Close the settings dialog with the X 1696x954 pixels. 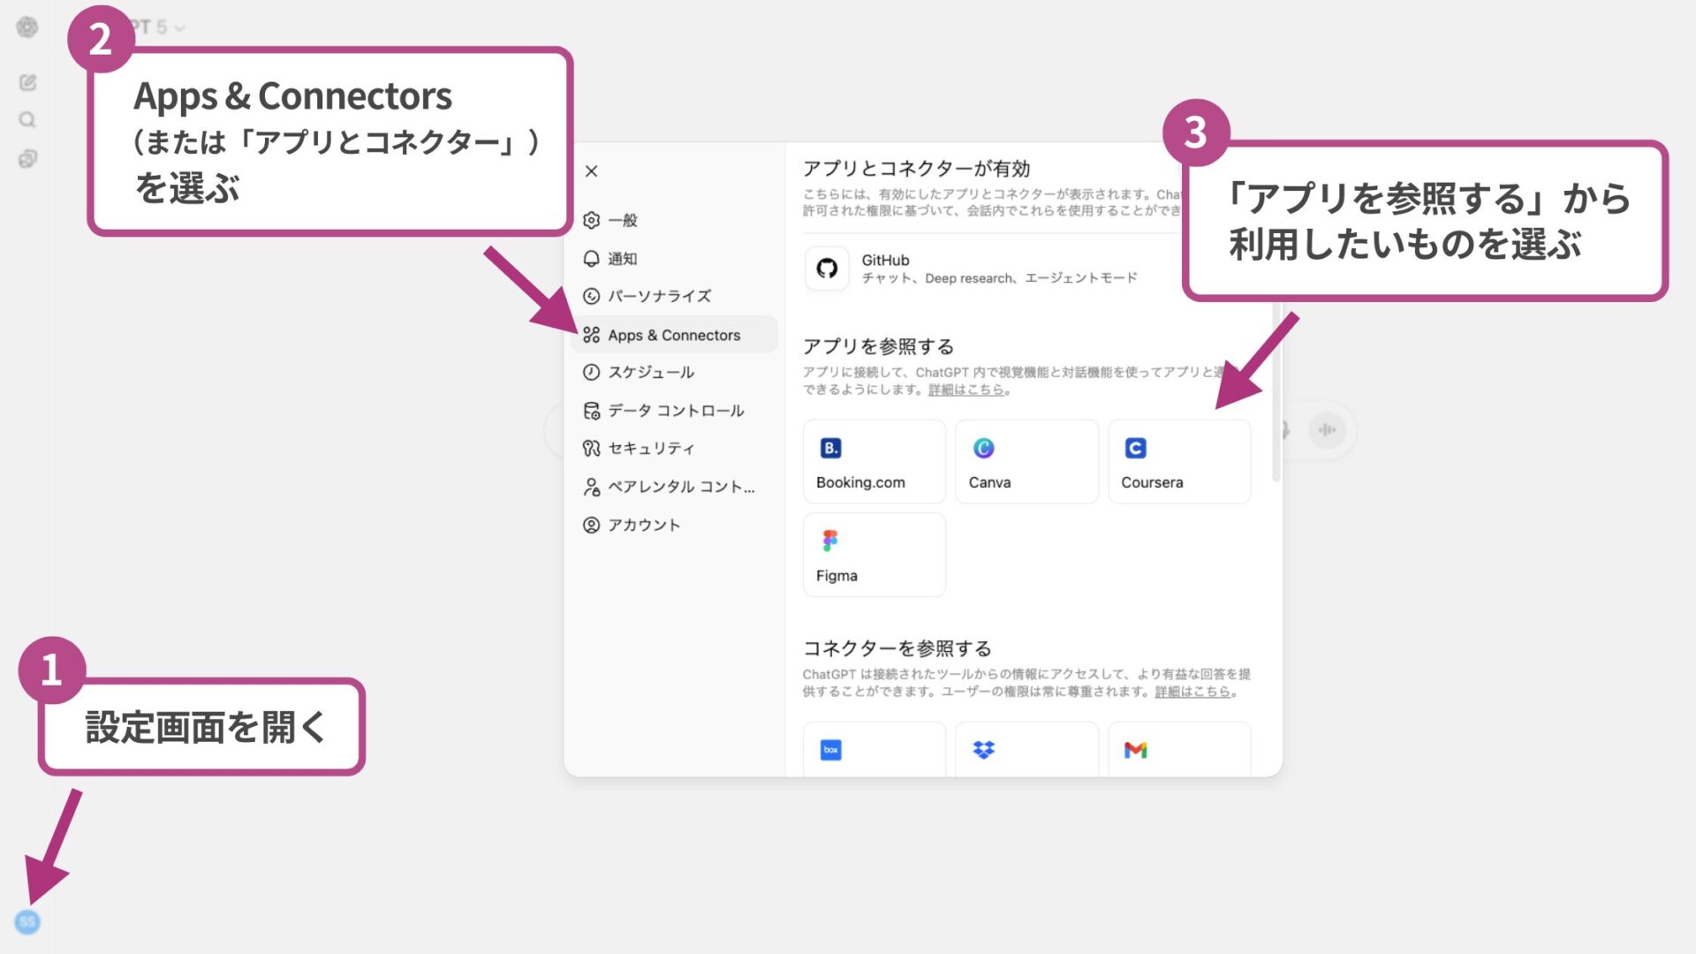coord(592,171)
